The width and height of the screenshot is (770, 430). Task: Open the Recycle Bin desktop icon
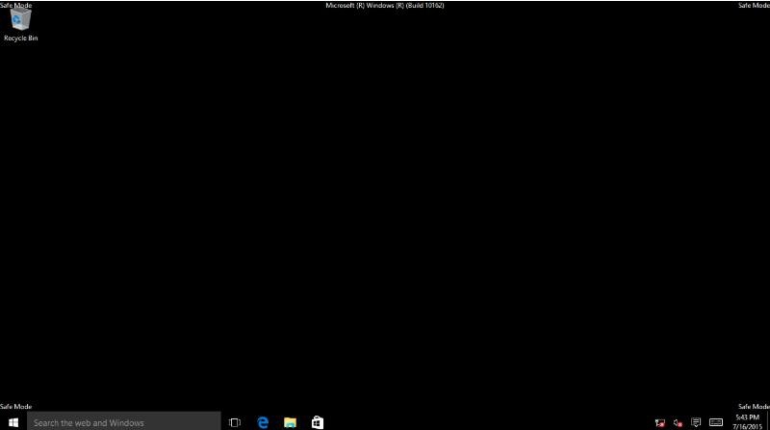coord(20,25)
